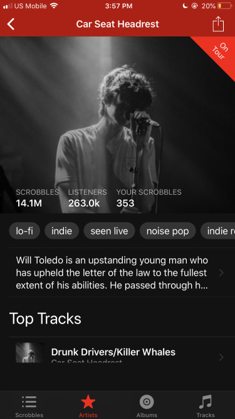Open the Drunk Drivers track thumbnail
235x419 pixels.
[x=30, y=352]
